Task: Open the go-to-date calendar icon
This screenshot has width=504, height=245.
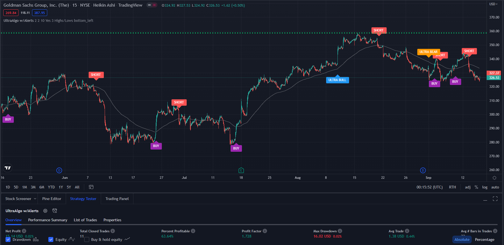Action: (x=91, y=187)
